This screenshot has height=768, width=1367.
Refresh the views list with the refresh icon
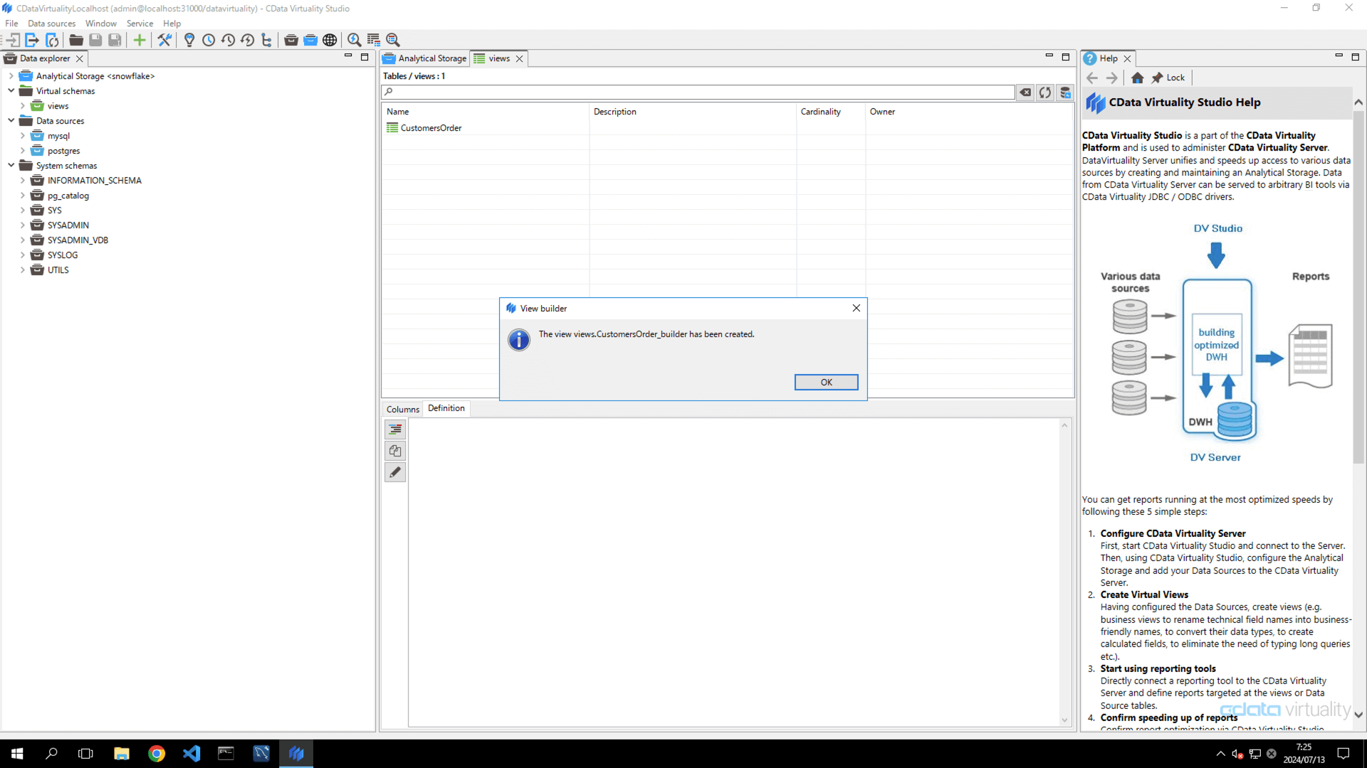pos(1044,92)
